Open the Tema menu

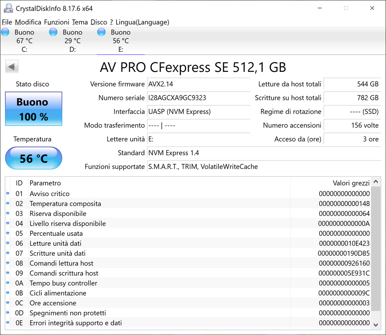point(80,22)
